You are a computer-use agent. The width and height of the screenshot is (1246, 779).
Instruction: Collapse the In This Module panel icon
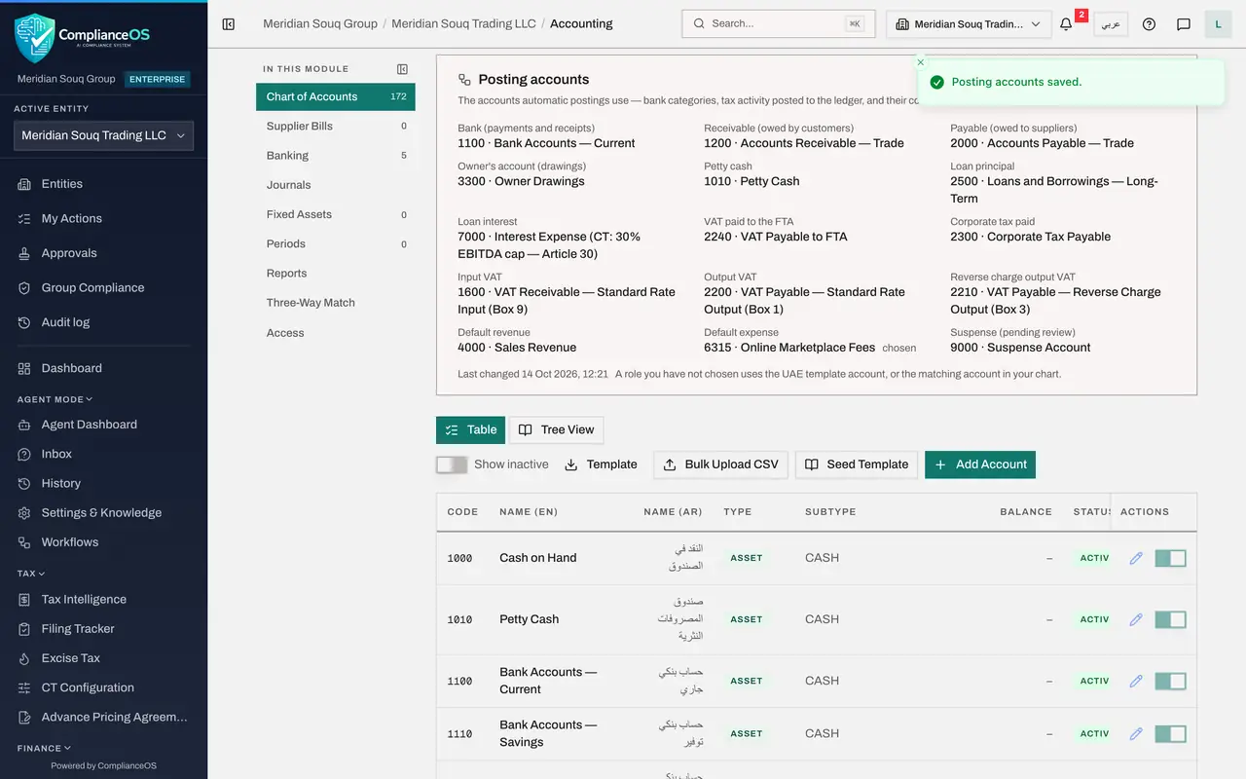click(403, 69)
